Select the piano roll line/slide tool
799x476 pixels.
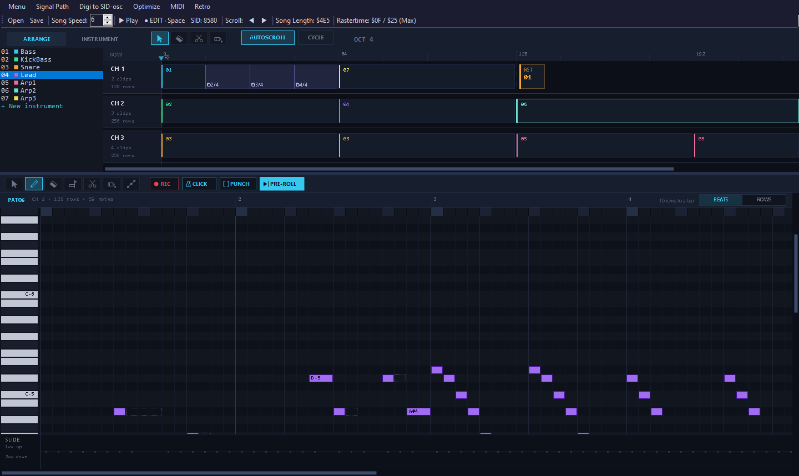(131, 184)
